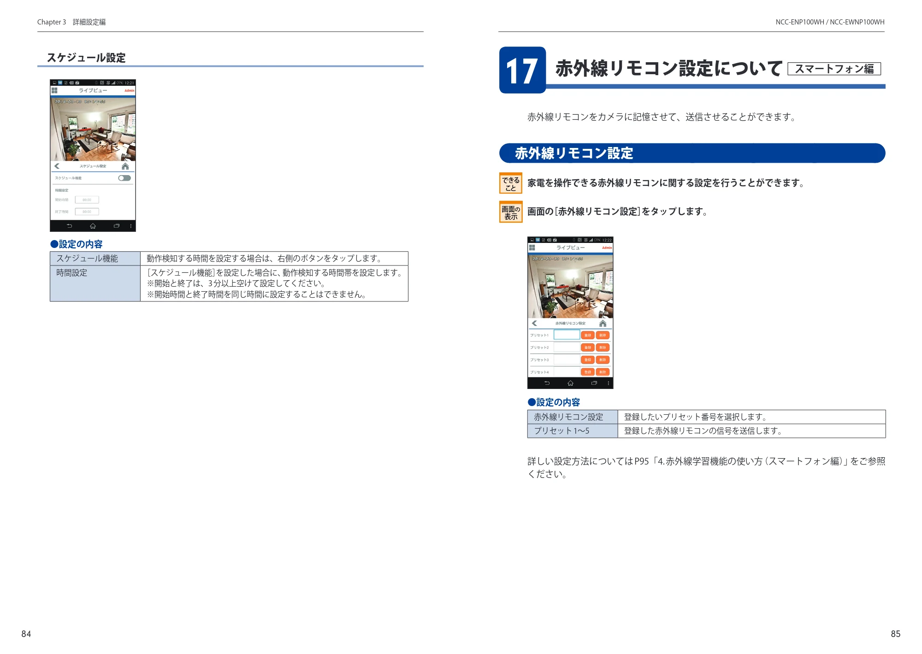Tap 登録 button for プリセット1
922x654 pixels.
pyautogui.click(x=588, y=335)
